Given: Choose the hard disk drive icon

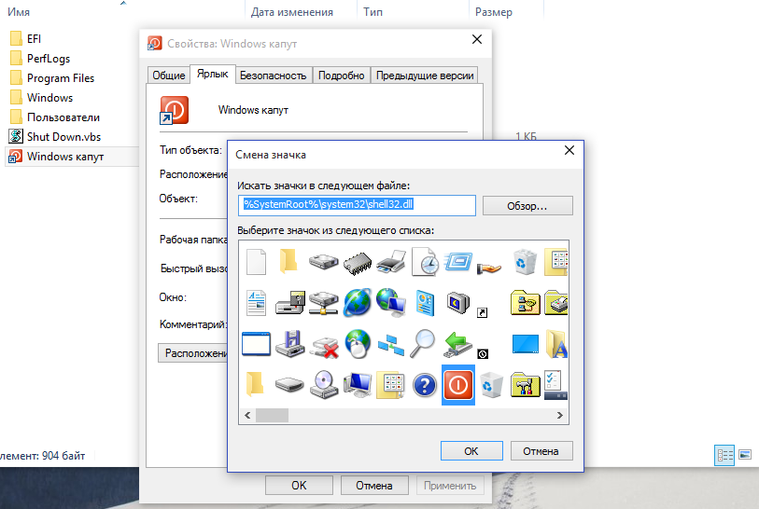Looking at the screenshot, I should (323, 262).
